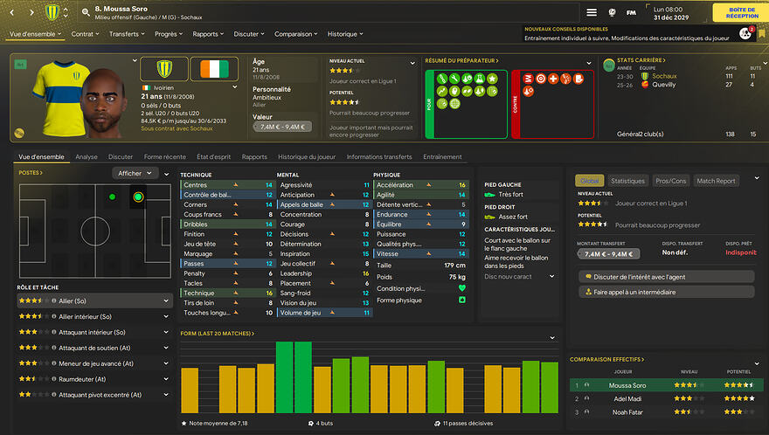Open the Boîte de réception button
The width and height of the screenshot is (769, 435).
736,12
